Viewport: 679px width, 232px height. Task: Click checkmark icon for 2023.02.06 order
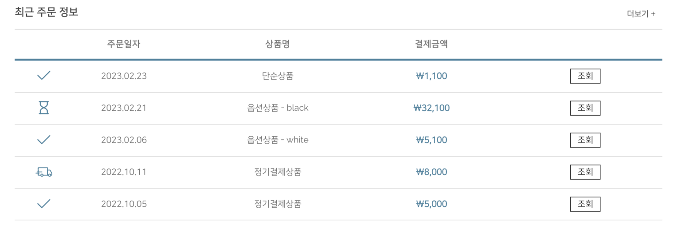[x=43, y=140]
